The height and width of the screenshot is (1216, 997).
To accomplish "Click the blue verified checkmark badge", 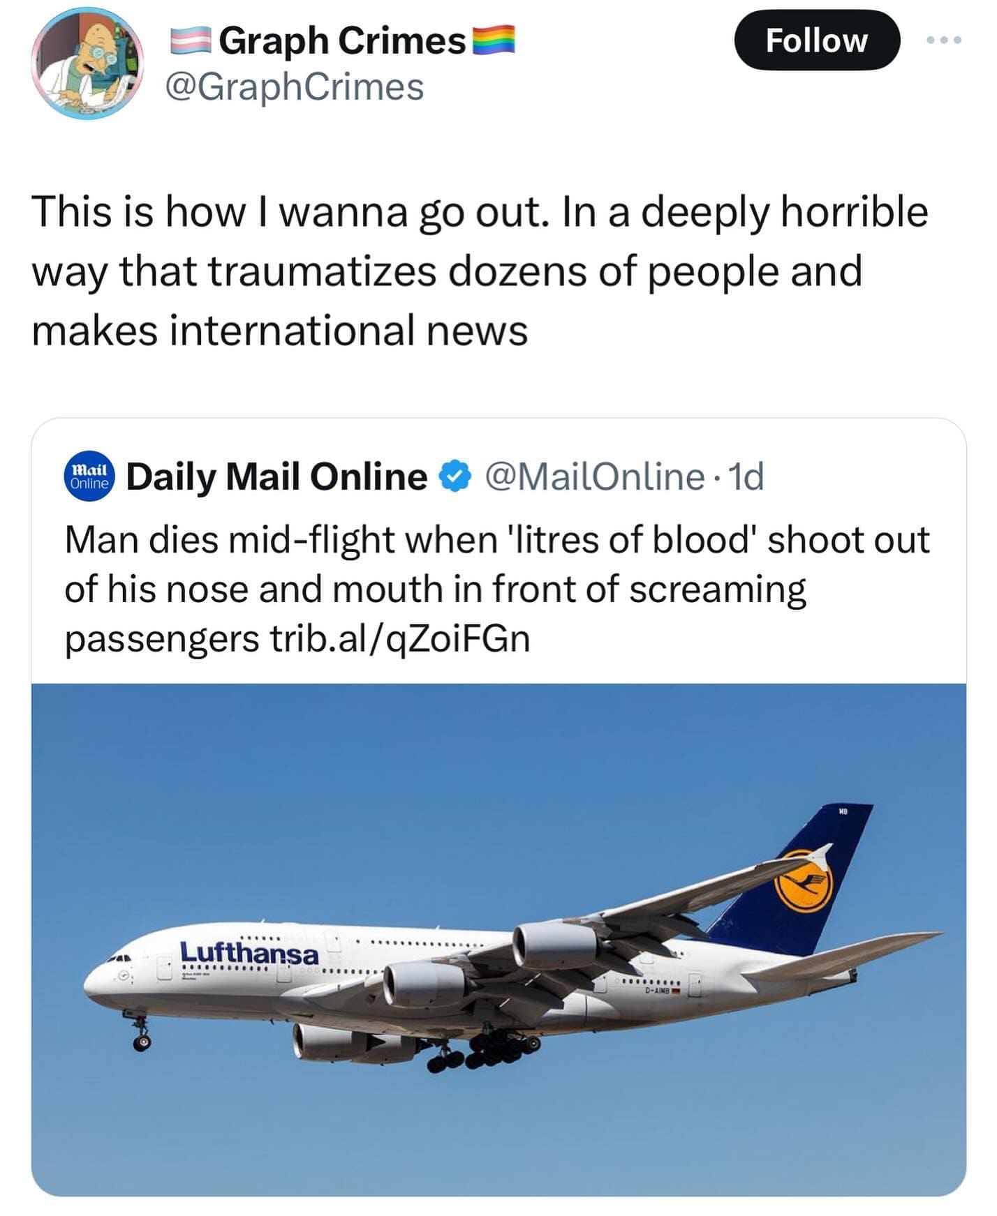I will pyautogui.click(x=455, y=477).
